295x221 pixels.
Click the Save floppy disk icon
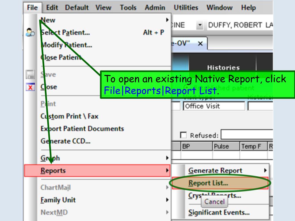(30, 75)
